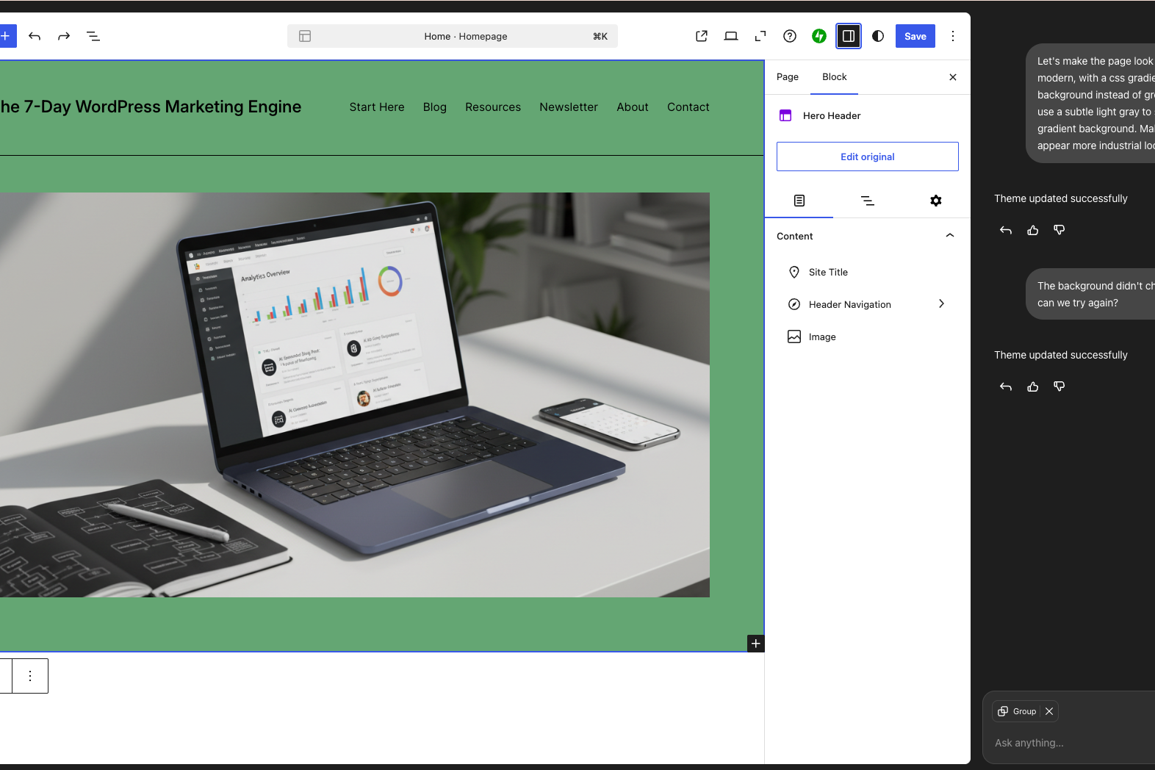Open the editor options menu
This screenshot has height=770, width=1155.
pyautogui.click(x=953, y=36)
